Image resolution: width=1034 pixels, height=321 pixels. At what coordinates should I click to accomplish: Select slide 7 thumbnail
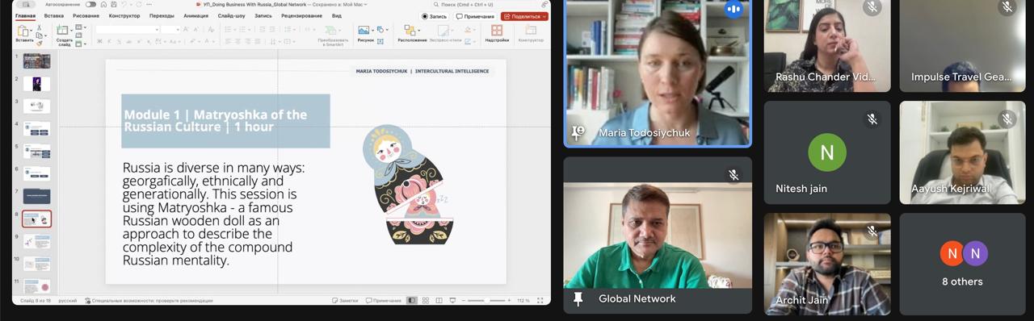(x=36, y=196)
